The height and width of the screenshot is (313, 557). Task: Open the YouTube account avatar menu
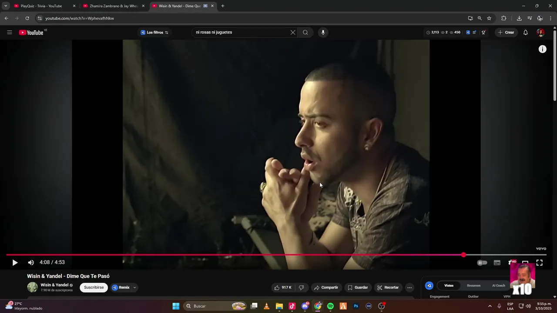point(540,33)
